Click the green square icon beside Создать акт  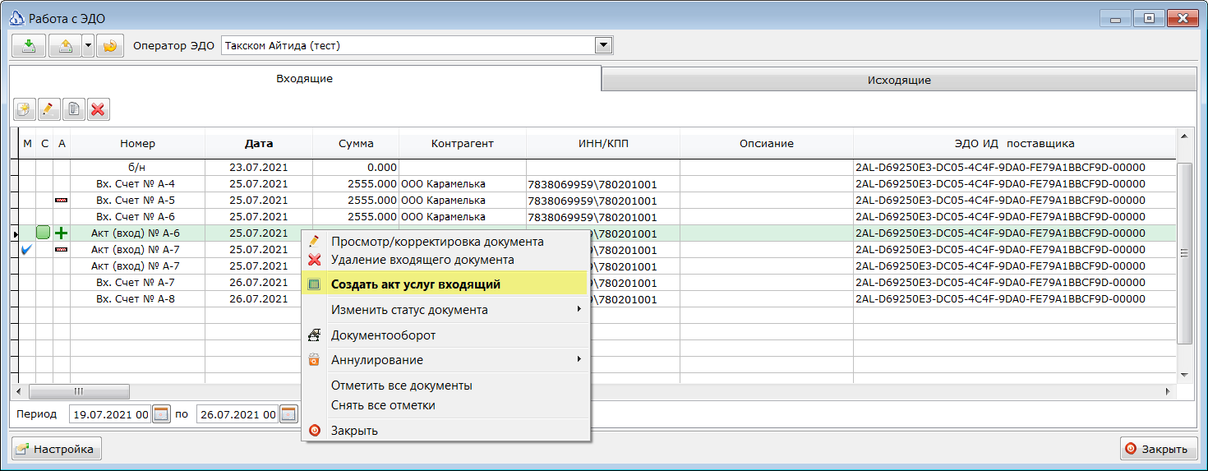click(314, 284)
